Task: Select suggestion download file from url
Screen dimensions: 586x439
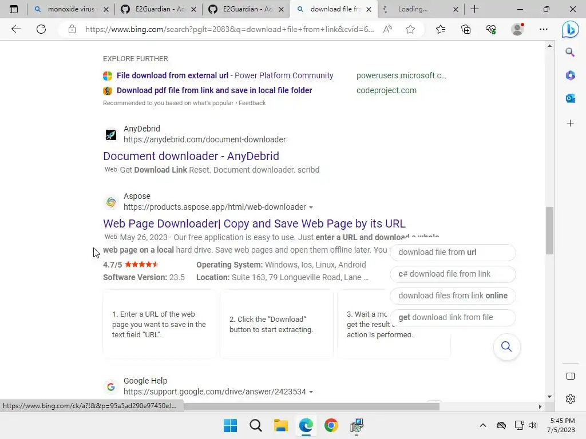Action: coord(453,252)
